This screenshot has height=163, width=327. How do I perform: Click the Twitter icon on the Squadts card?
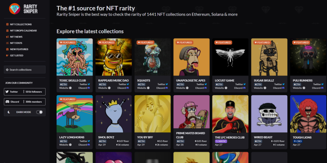coord(167,84)
